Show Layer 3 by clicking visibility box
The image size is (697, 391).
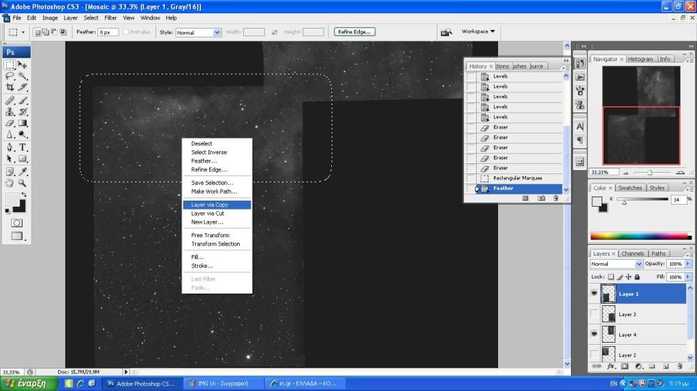click(594, 314)
